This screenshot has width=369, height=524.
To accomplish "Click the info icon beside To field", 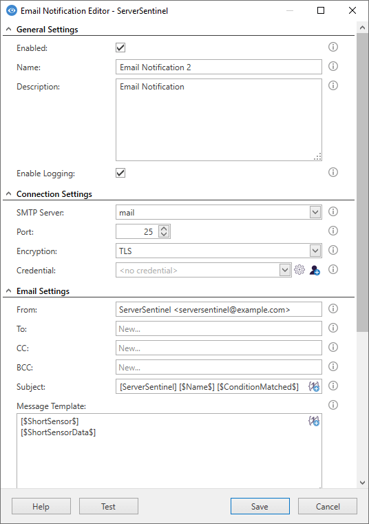I will point(333,328).
